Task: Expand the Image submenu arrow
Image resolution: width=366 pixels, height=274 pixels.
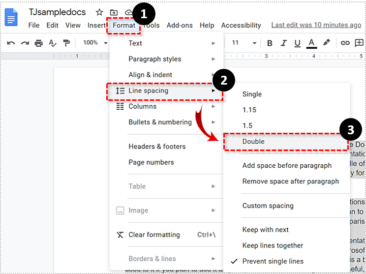Action: pyautogui.click(x=213, y=210)
